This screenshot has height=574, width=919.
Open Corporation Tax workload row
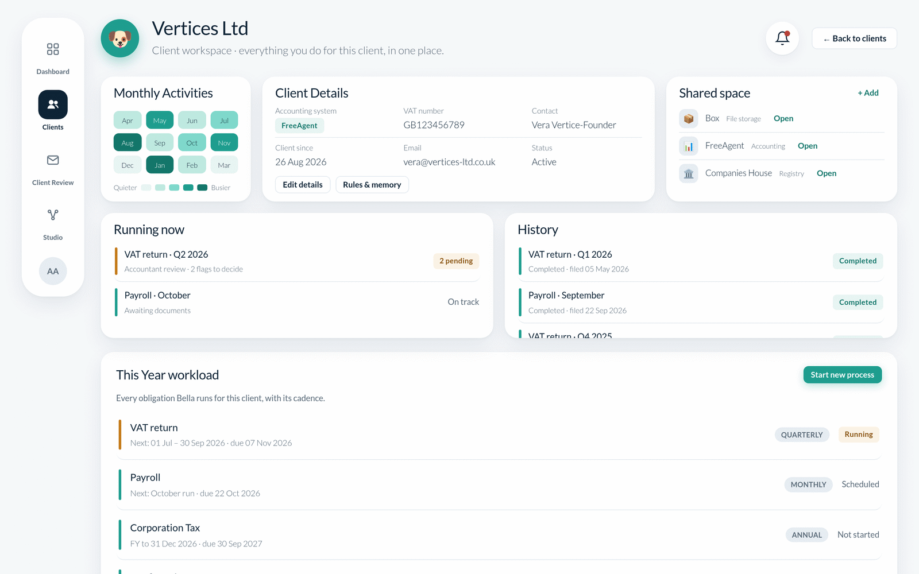pos(499,535)
